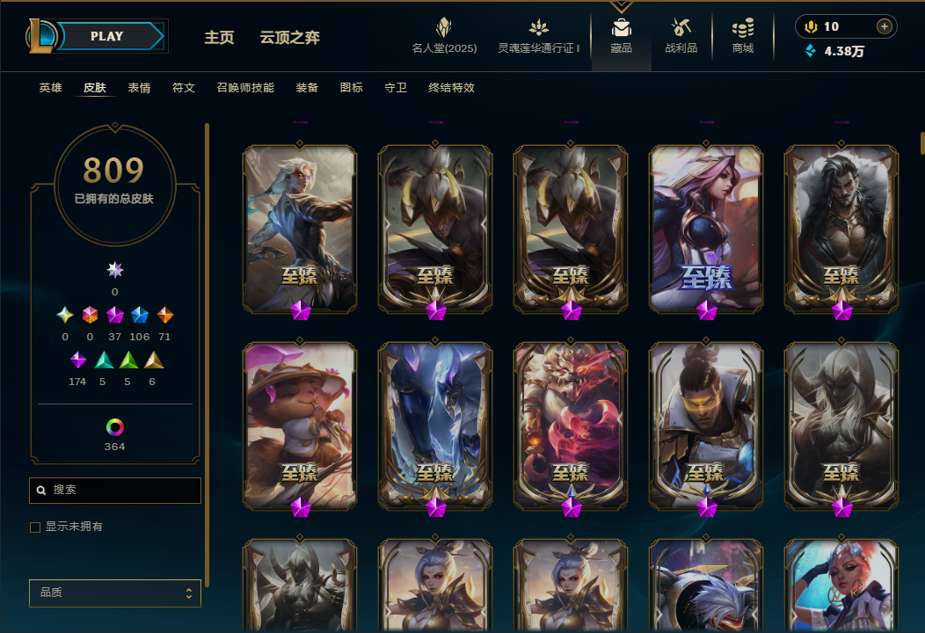The image size is (925, 633).
Task: Expand the 品质 sort dropdown
Action: coord(115,593)
